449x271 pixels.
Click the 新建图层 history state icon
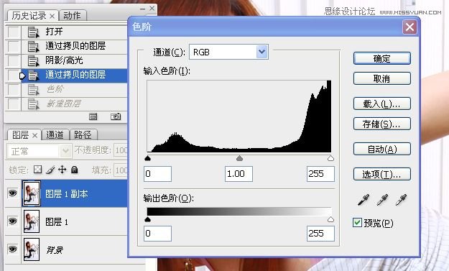coord(33,104)
